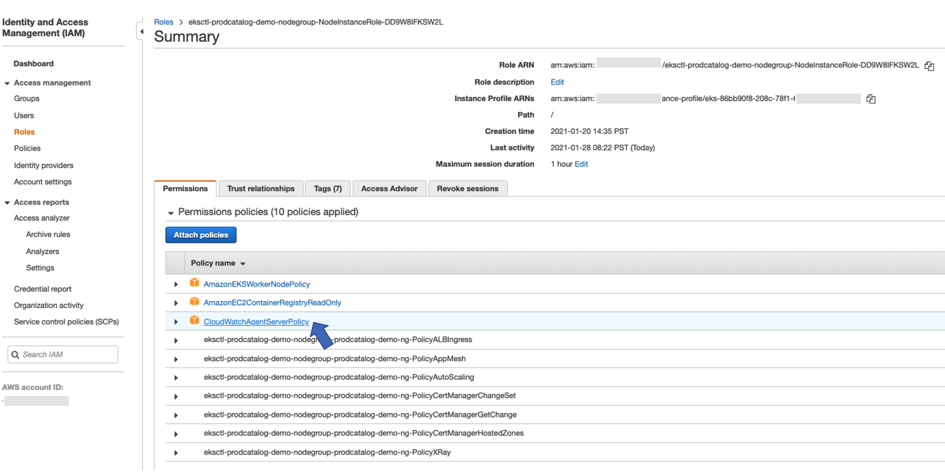945x473 pixels.
Task: Click the Identity and Access Management (IAM) heading
Action: (x=45, y=28)
